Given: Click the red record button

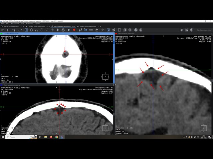Looking at the screenshot, I should (74, 30).
